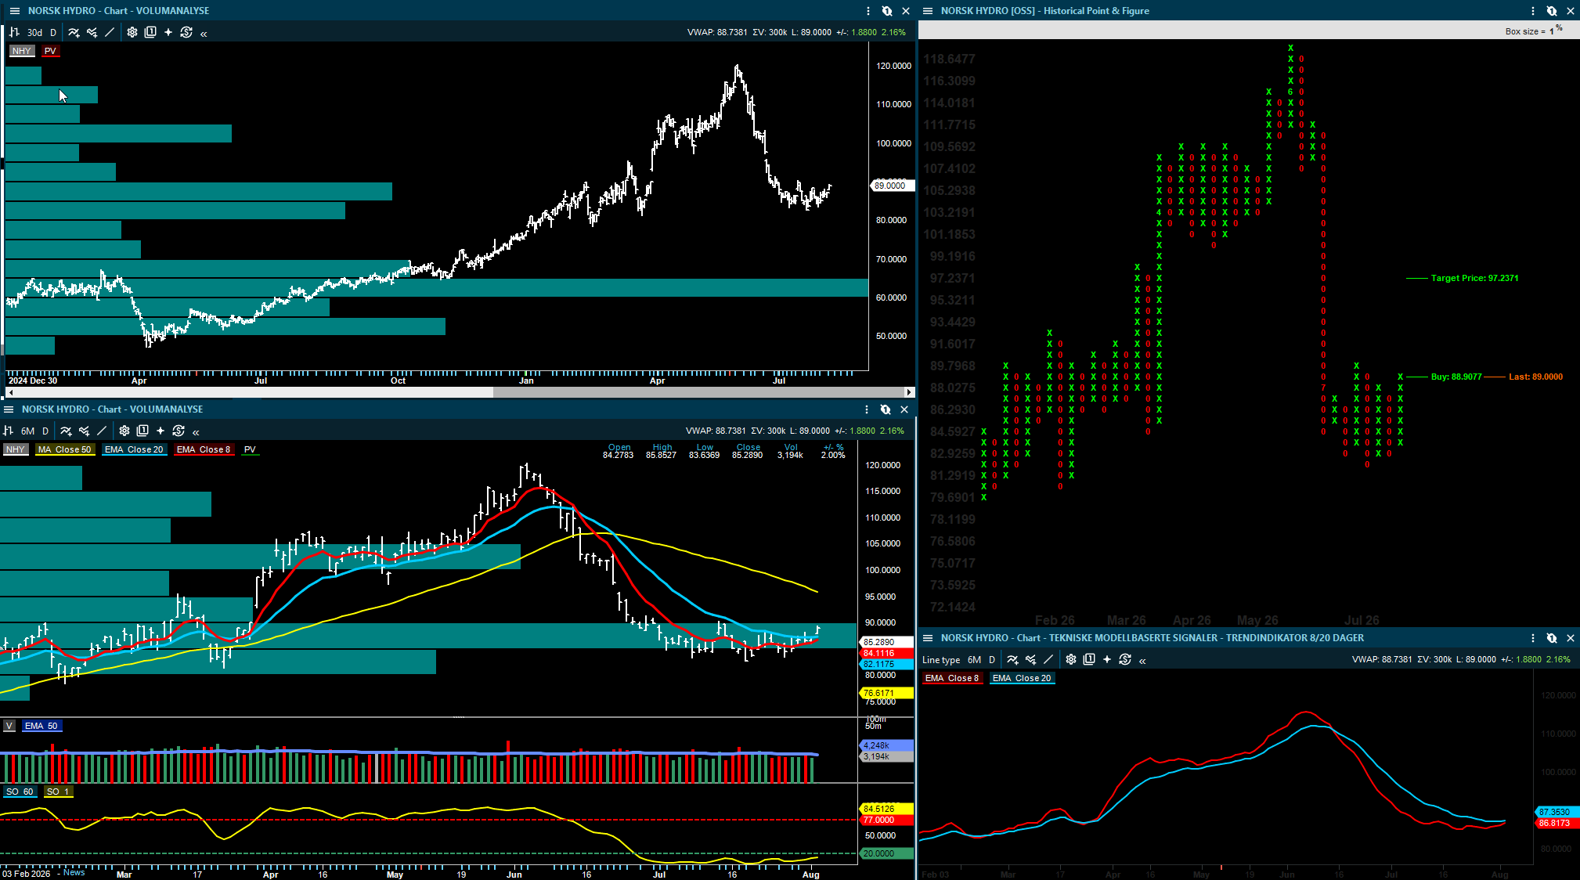
Task: Click right arrow on top chart scrollbar
Action: click(x=909, y=391)
